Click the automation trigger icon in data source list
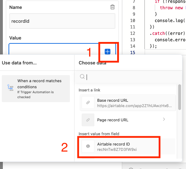The image size is (186, 169). tap(10, 88)
